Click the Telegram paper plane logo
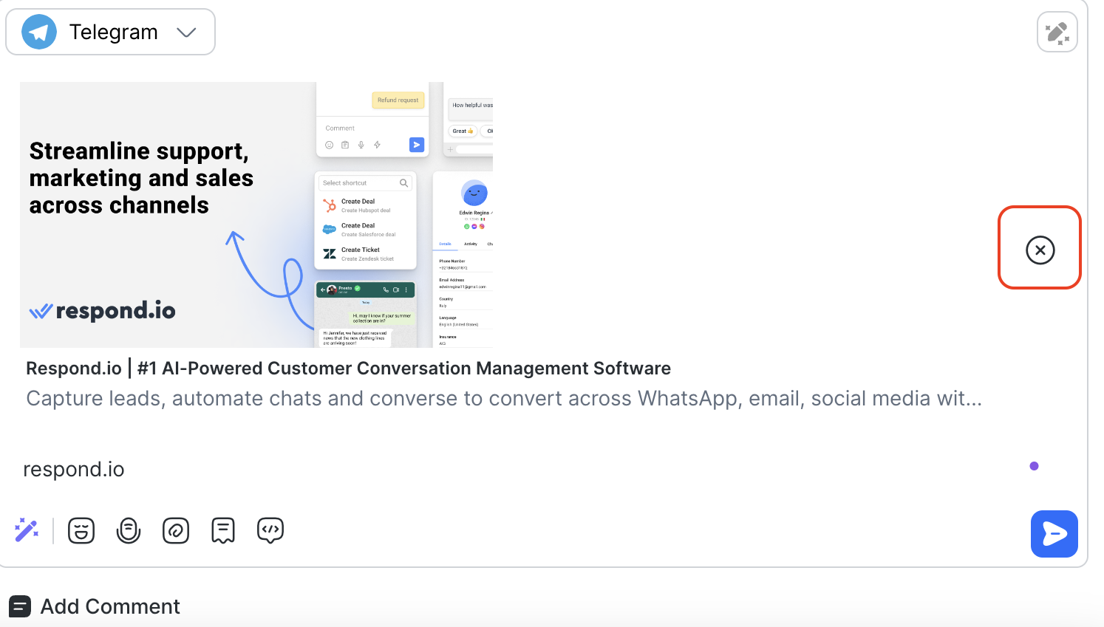The image size is (1104, 627). click(39, 32)
